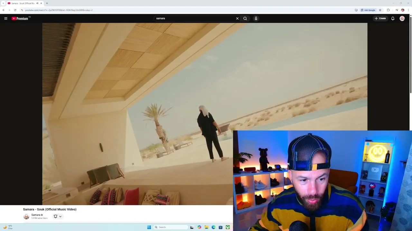Open the Chrome profile avatar
Viewport: 412px width, 231px height.
tap(403, 10)
